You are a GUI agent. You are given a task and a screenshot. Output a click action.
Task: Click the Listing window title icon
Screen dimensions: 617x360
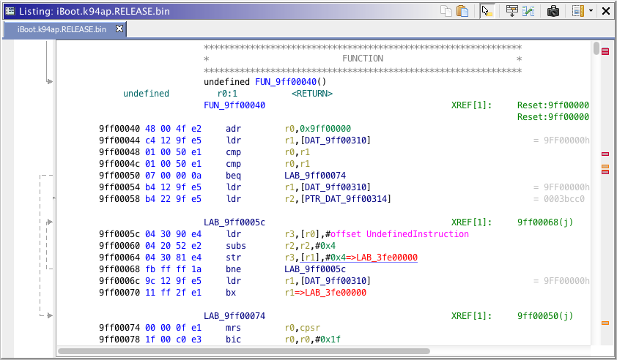pos(10,11)
